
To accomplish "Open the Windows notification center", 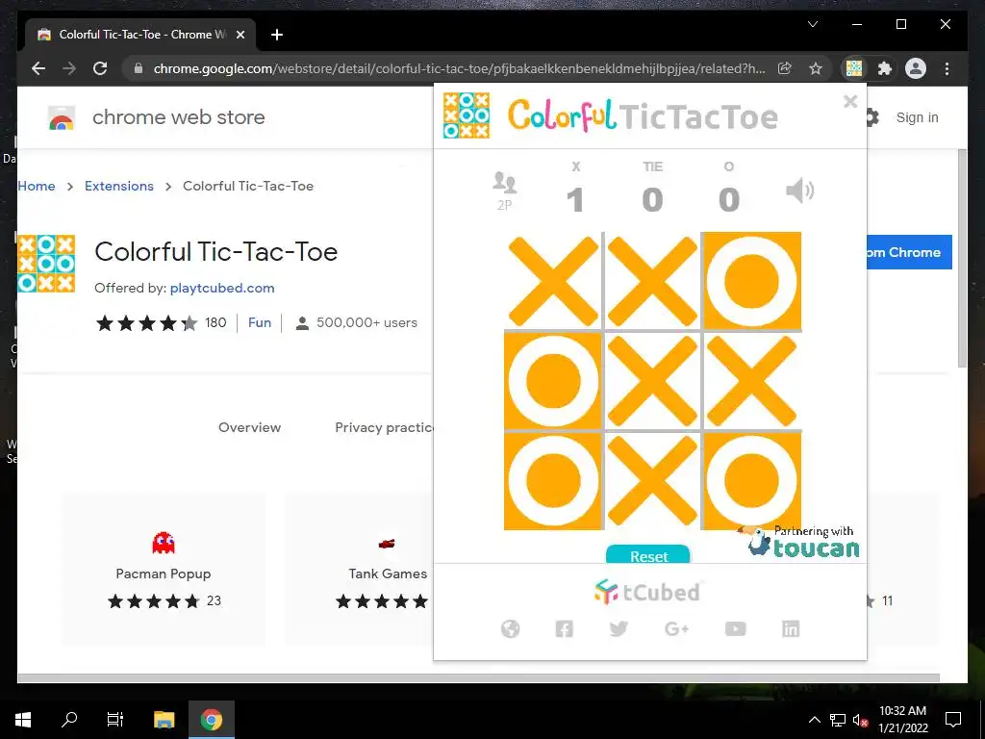I will tap(953, 720).
